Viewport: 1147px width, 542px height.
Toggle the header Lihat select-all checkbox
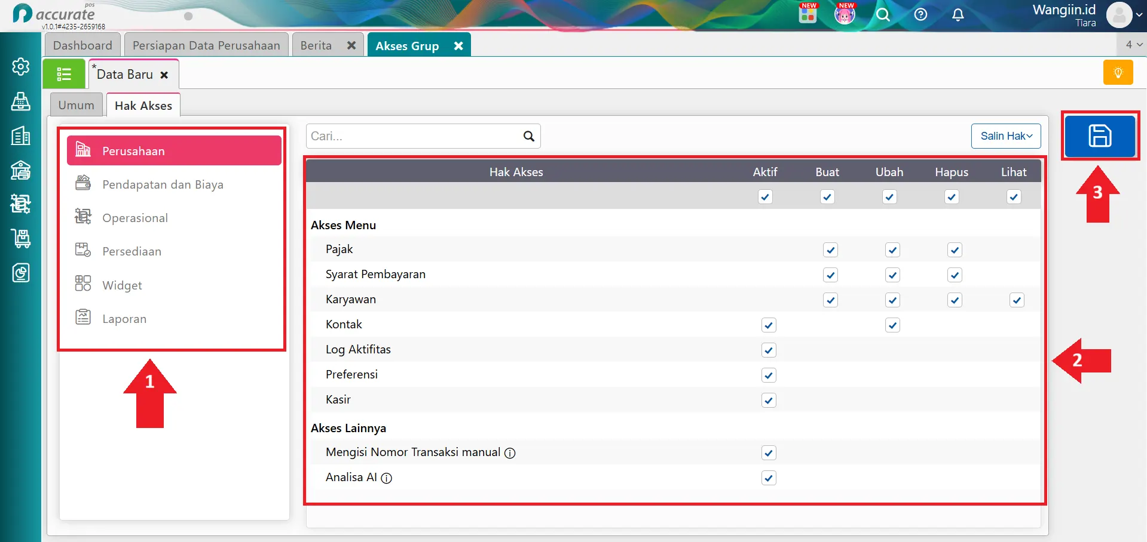pyautogui.click(x=1014, y=197)
